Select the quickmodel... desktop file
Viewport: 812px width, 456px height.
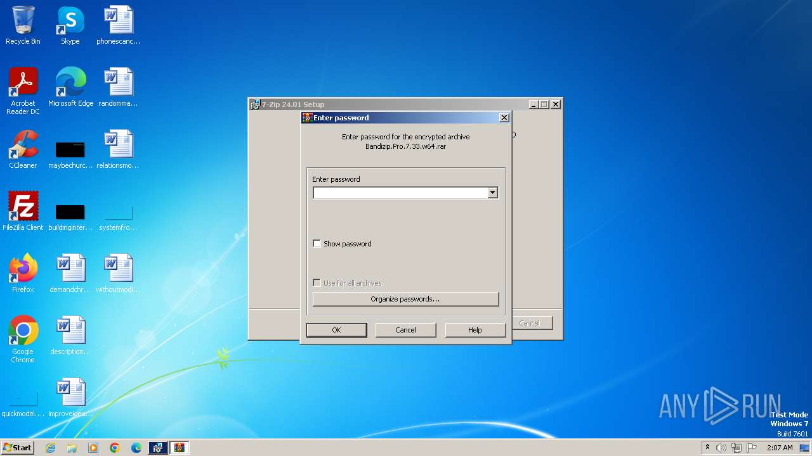click(x=23, y=405)
